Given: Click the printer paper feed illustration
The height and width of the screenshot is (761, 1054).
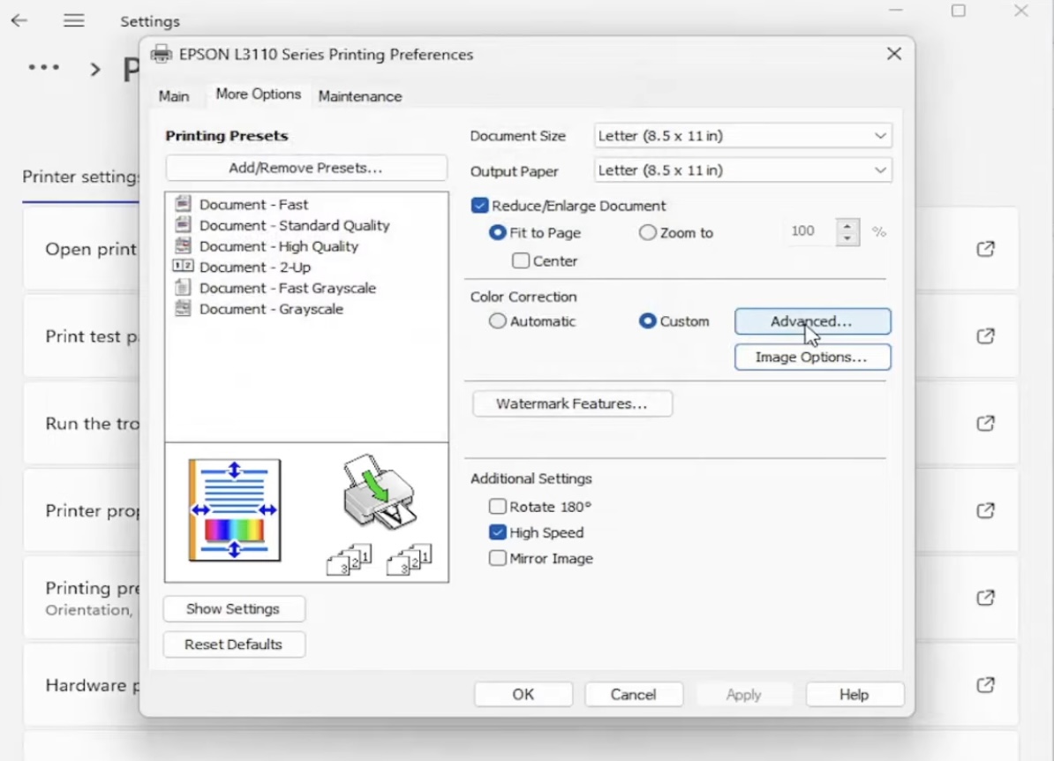Looking at the screenshot, I should point(379,493).
